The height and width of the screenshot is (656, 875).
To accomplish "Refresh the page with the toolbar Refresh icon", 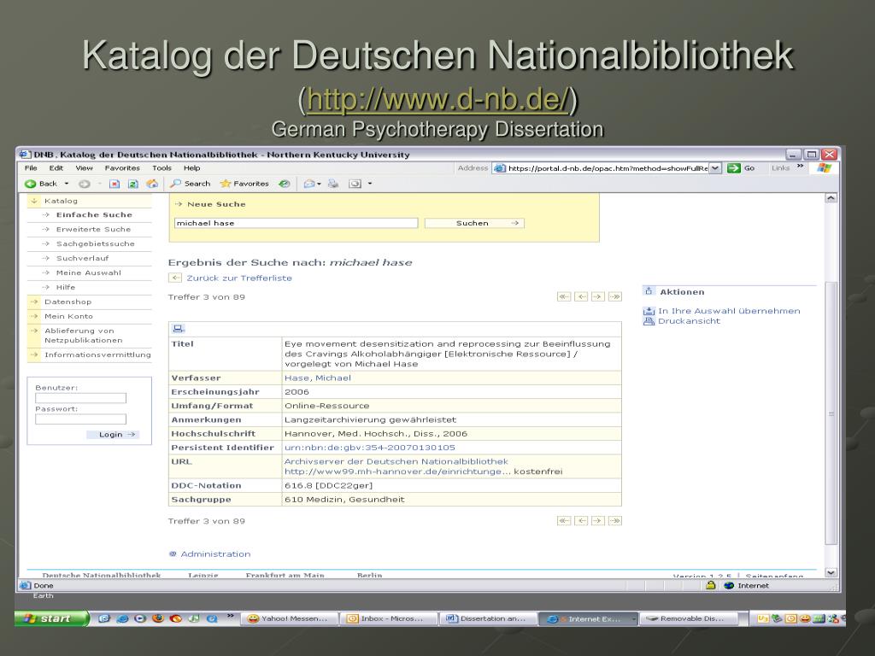I will point(132,184).
